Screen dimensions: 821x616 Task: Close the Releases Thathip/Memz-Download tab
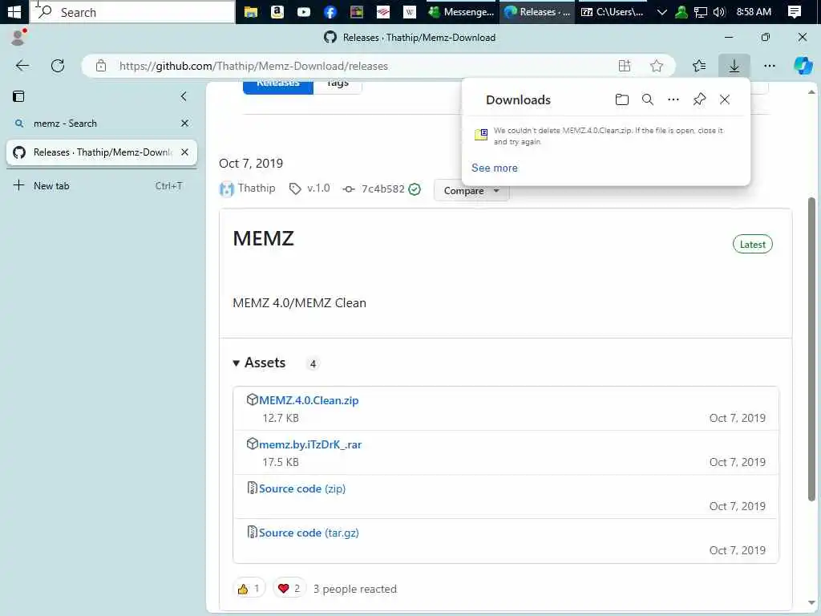coord(185,152)
